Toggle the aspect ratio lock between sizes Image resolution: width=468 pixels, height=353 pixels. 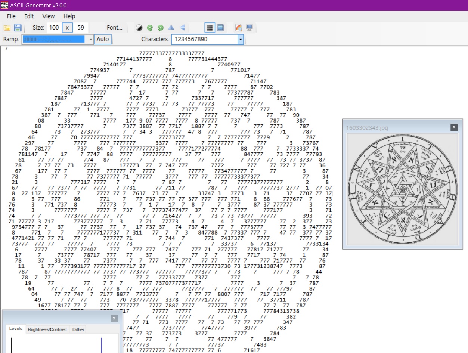[x=67, y=28]
